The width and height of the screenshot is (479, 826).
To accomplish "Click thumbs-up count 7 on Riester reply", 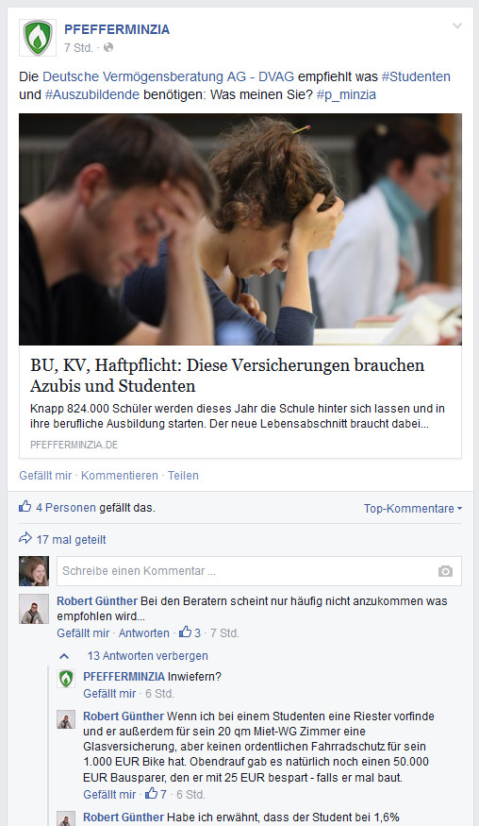I will tap(157, 793).
